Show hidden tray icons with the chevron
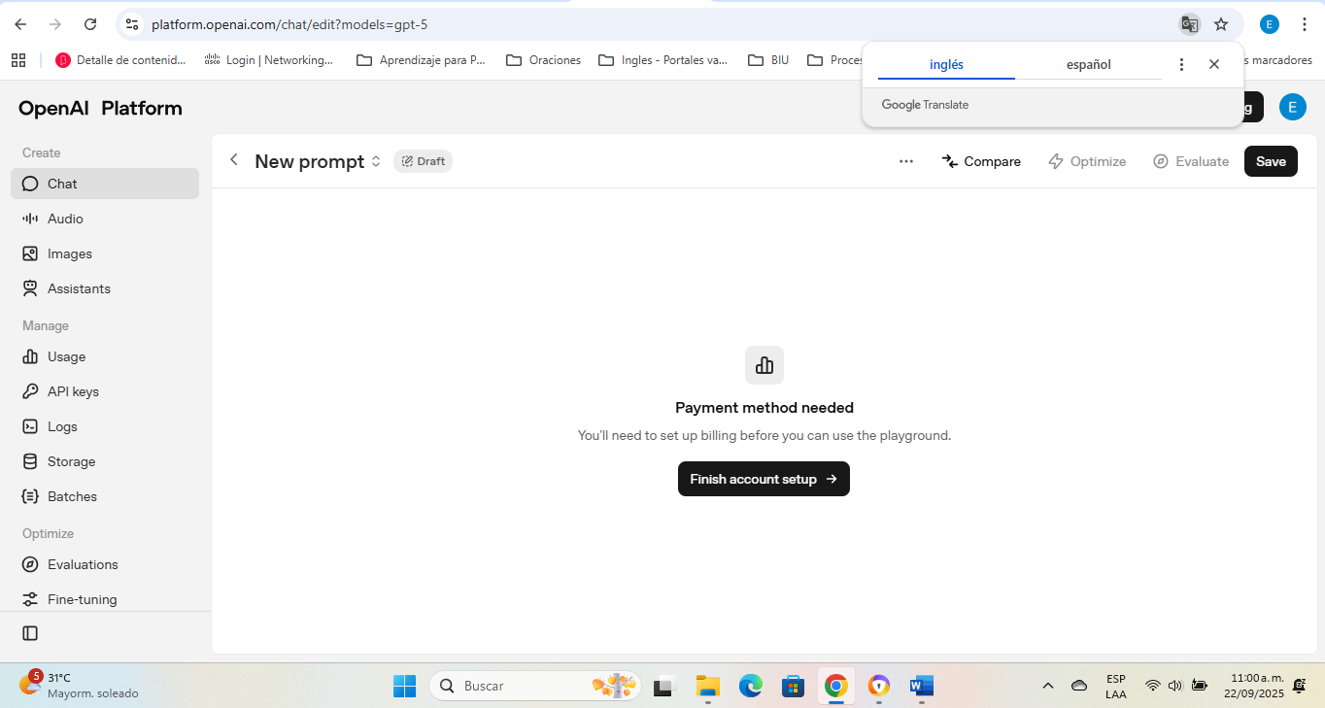Screen dimensions: 1325x708 pyautogui.click(x=1048, y=686)
